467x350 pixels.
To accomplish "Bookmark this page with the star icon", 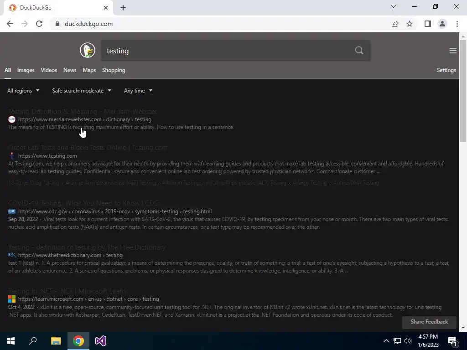I will coord(410,24).
